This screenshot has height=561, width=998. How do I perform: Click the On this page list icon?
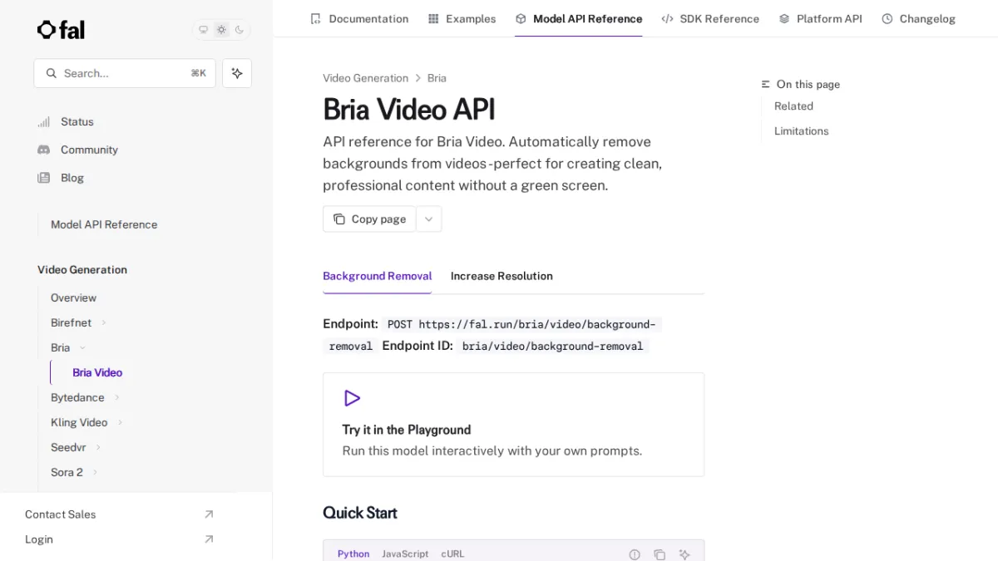(766, 85)
